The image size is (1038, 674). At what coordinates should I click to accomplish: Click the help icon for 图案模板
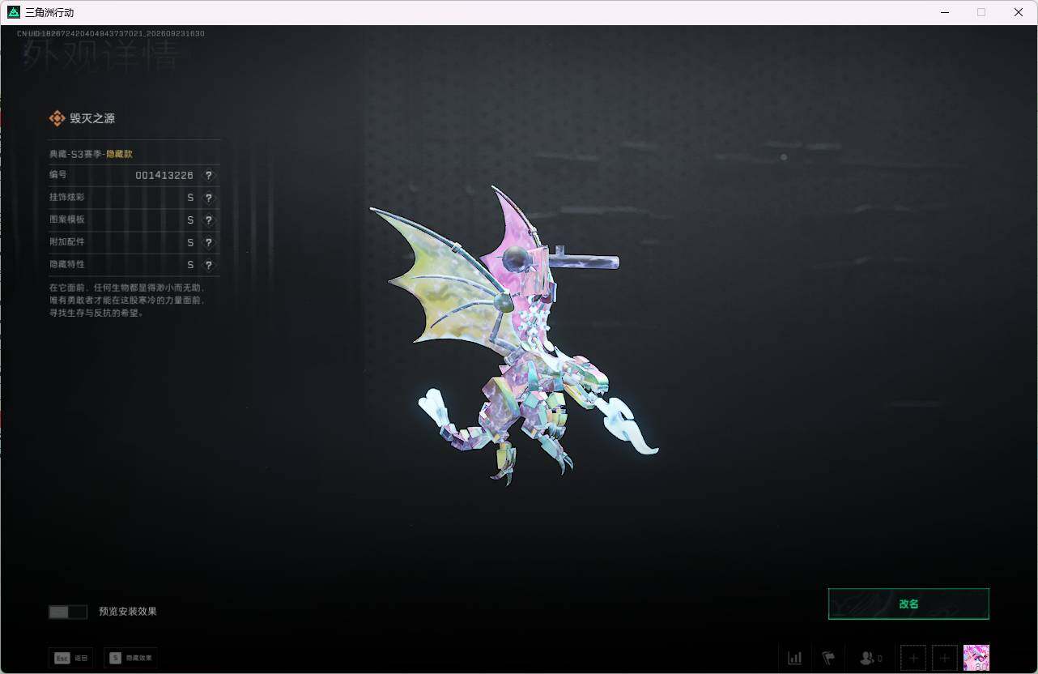[209, 220]
